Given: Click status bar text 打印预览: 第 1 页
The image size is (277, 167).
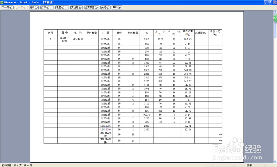Looking at the screenshot, I should pos(12,165).
